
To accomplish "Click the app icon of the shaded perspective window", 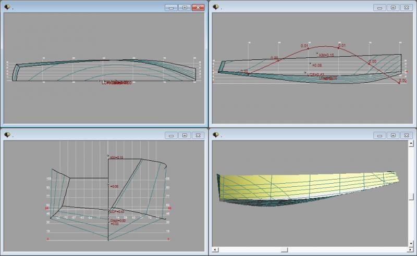I will pos(216,135).
